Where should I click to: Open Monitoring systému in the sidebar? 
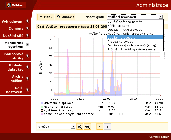16,45
